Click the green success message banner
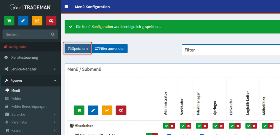 (x=172, y=27)
